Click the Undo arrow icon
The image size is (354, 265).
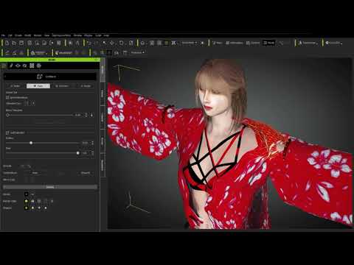coord(89,43)
